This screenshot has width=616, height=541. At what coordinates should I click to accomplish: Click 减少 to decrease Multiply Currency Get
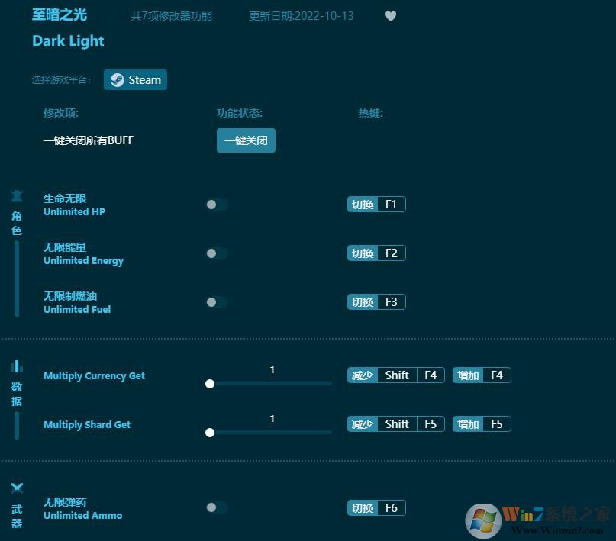click(x=362, y=375)
